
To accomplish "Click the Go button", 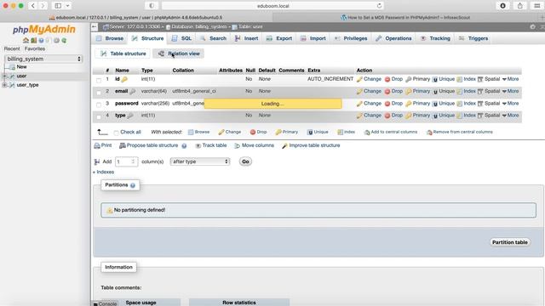I will [x=245, y=161].
